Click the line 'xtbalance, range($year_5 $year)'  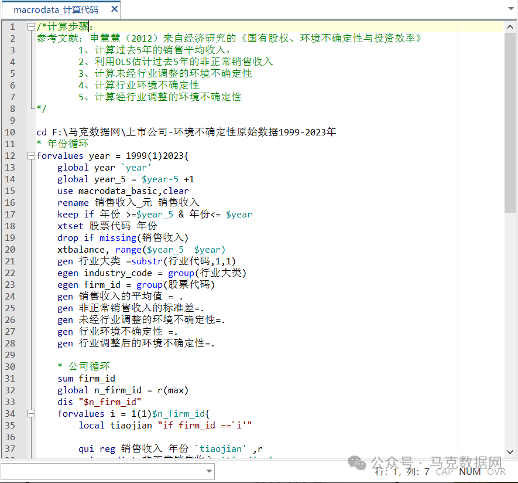(x=142, y=250)
